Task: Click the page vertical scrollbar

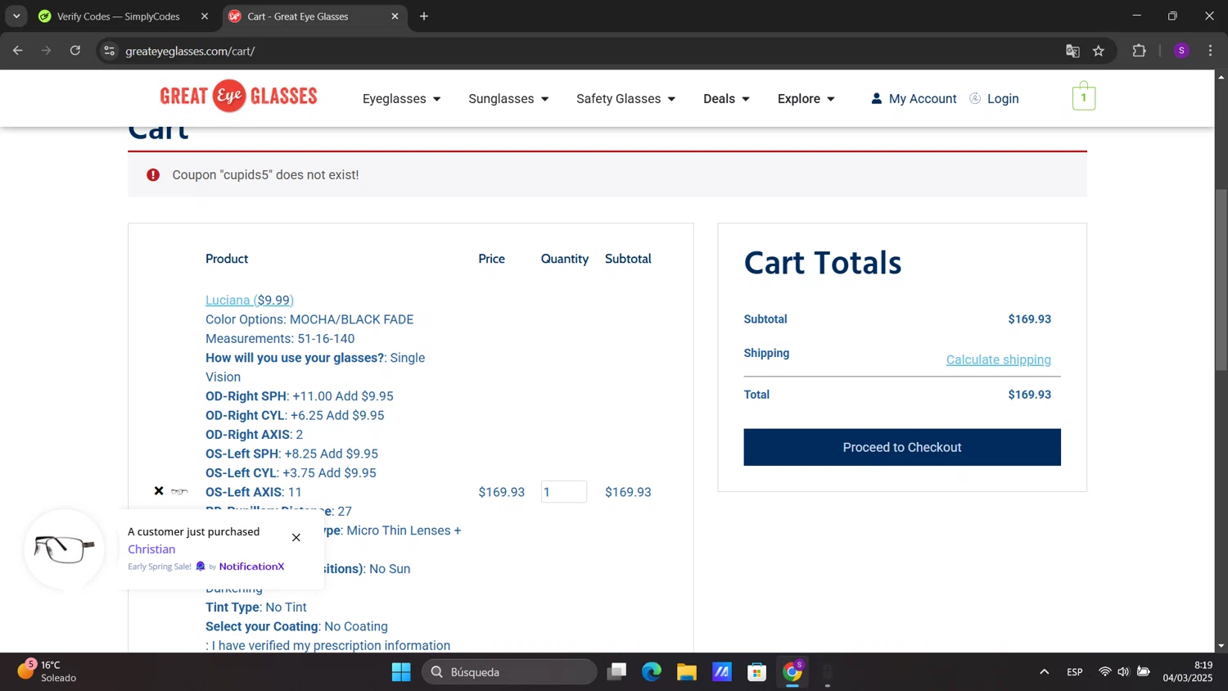Action: click(x=1221, y=280)
